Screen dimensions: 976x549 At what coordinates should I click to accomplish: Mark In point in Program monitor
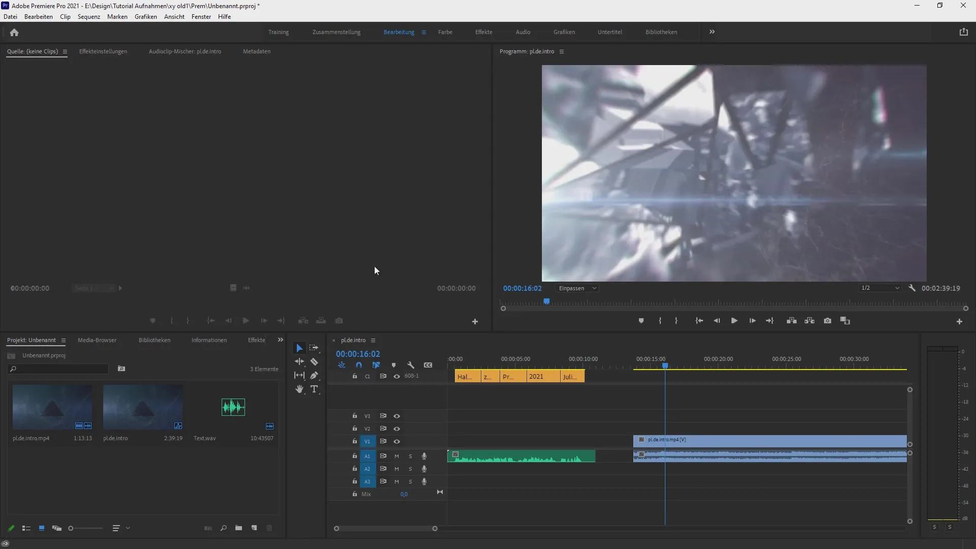coord(660,321)
